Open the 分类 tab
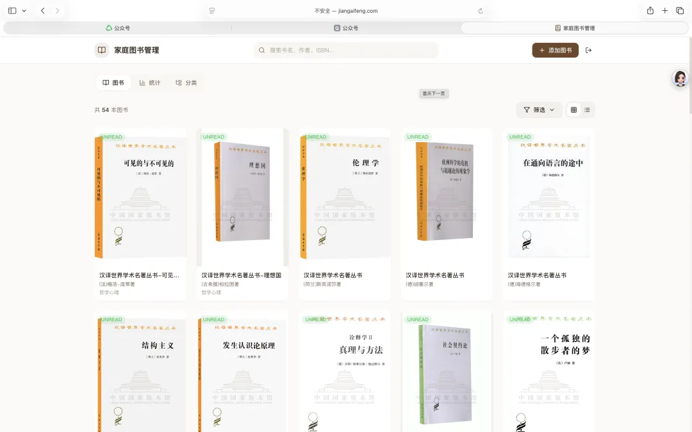The width and height of the screenshot is (692, 432). pyautogui.click(x=186, y=83)
